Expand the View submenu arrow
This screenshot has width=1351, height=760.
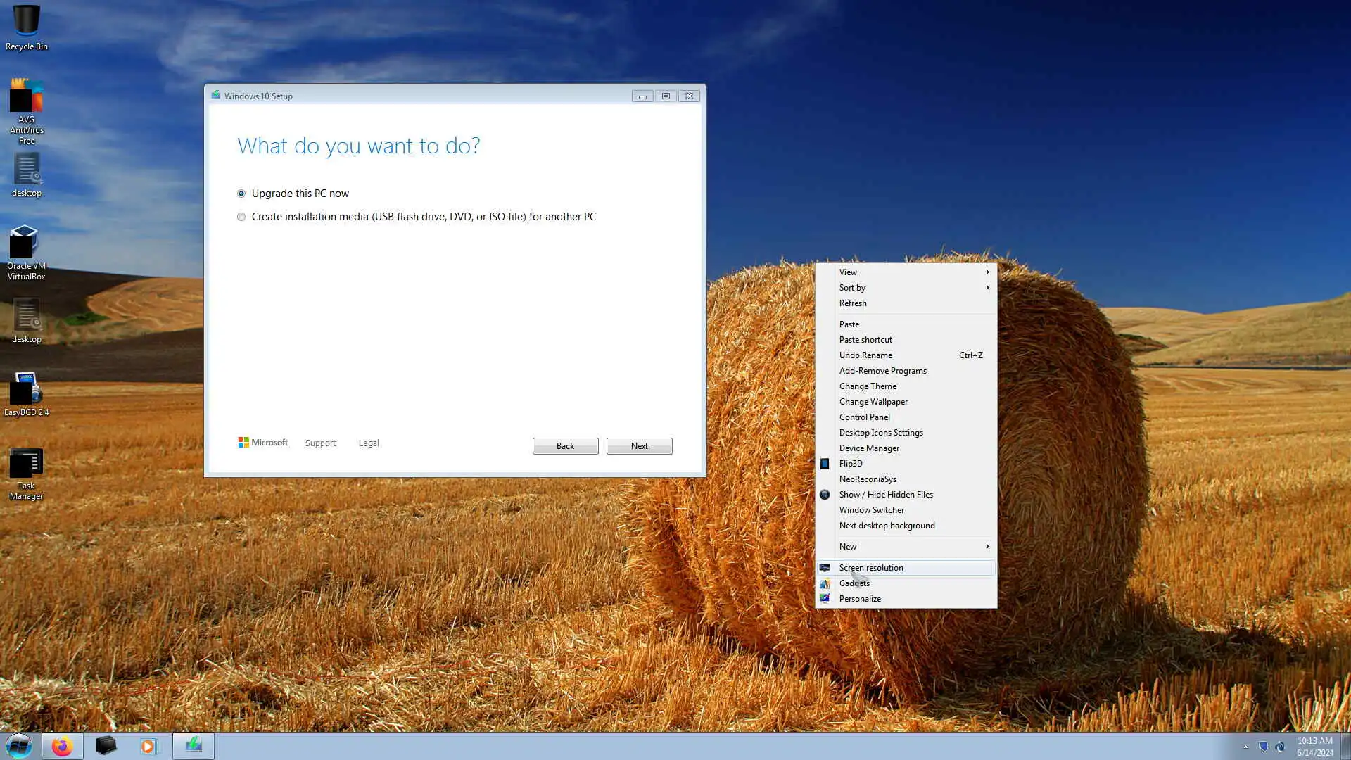click(x=987, y=272)
